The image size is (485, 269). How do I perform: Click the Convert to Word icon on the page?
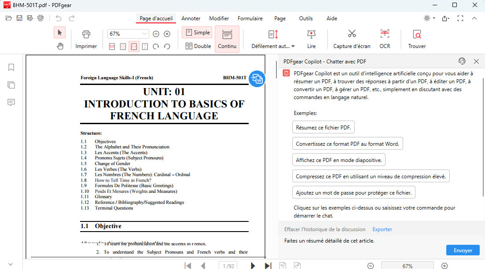257,78
